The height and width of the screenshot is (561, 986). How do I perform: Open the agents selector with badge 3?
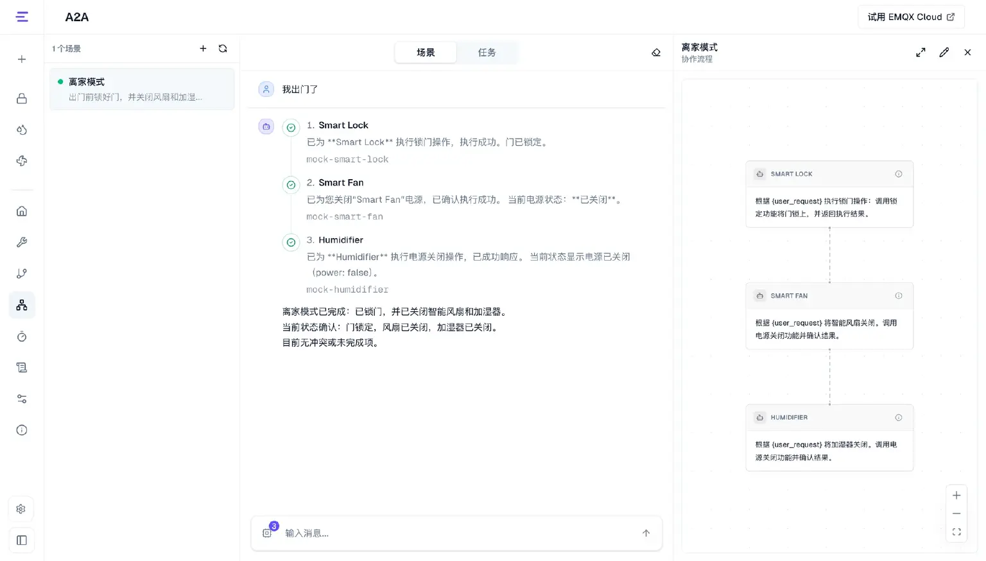(x=268, y=532)
